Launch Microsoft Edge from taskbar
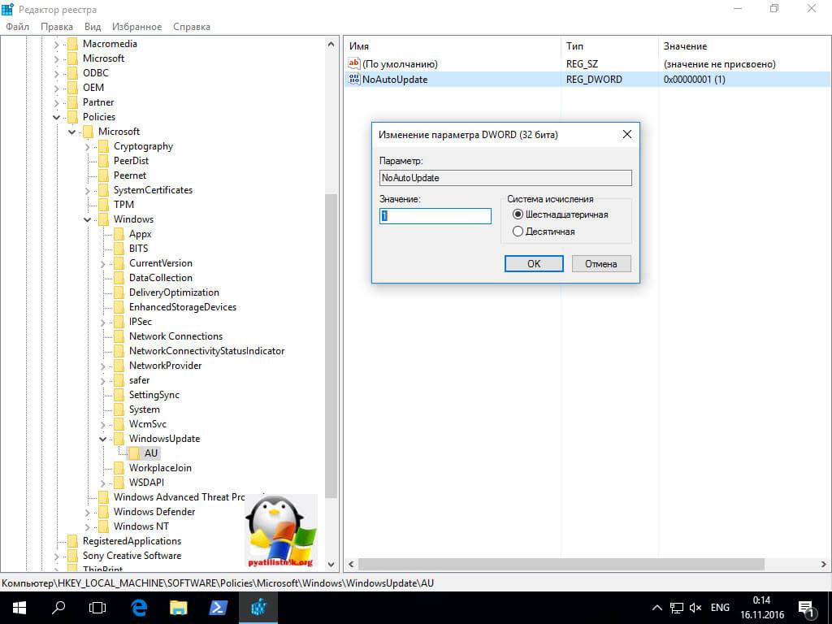 138,608
